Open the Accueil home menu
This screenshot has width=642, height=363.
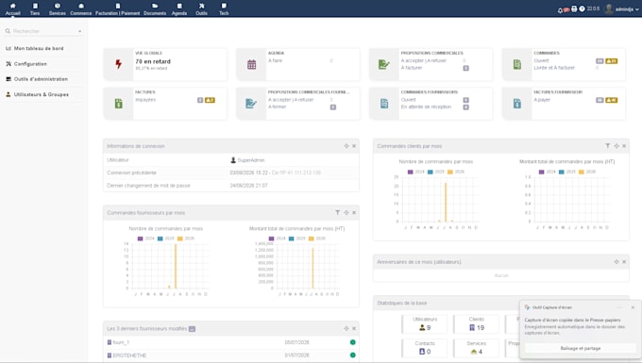[x=12, y=9]
